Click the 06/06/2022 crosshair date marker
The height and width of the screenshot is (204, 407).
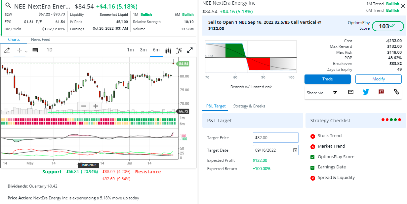(88, 165)
